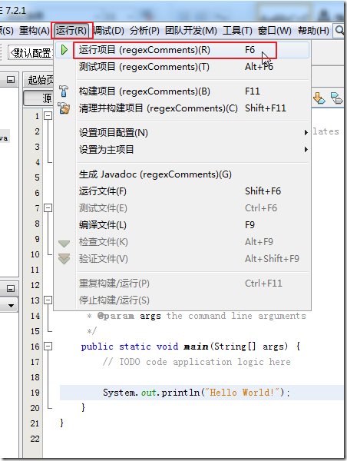The image size is (347, 461).
Task: Click the editor toolbar icon right of orange arrow
Action: pos(336,98)
